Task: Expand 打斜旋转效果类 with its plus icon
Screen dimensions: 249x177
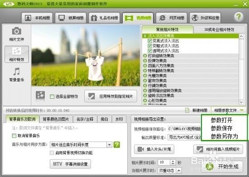Action: [x=145, y=56]
